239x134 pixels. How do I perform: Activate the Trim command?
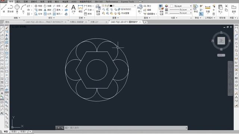(x=57, y=6)
